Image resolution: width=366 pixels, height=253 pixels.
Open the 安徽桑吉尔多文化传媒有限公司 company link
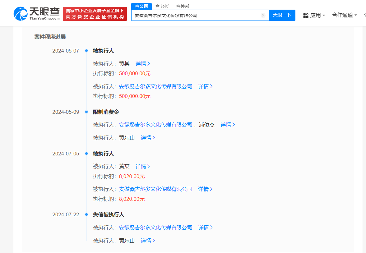point(155,86)
